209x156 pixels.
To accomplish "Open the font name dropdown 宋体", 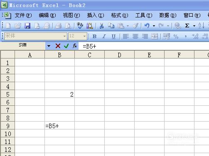I will coord(64,37).
